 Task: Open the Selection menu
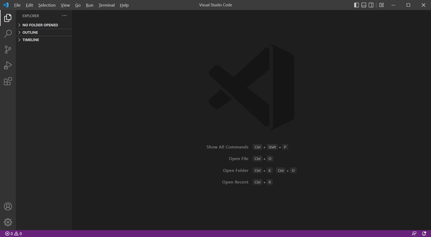tap(47, 5)
